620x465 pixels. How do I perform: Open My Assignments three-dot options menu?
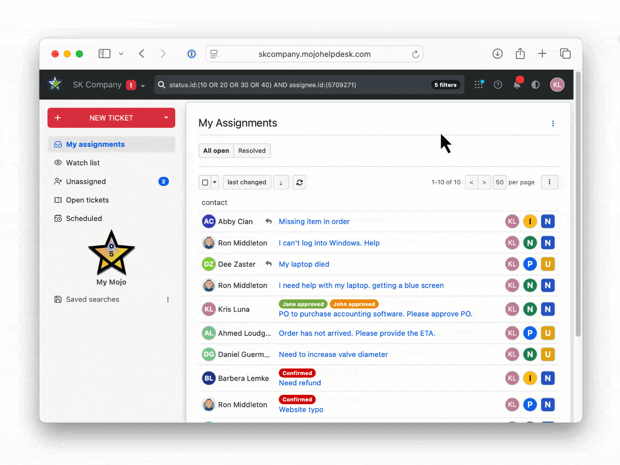(x=553, y=124)
